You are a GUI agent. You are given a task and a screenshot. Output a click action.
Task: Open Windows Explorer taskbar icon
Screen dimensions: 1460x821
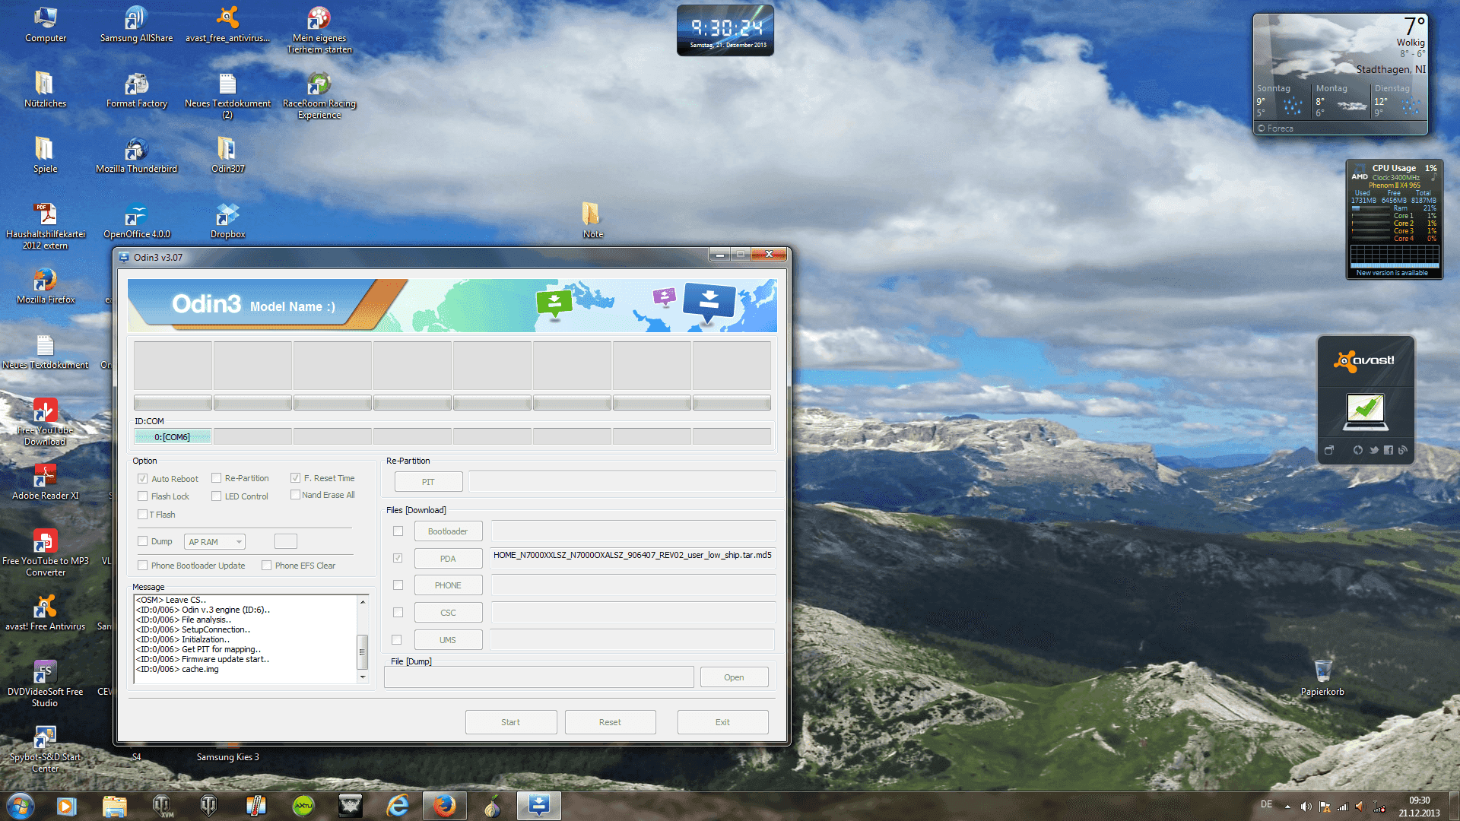click(x=114, y=806)
